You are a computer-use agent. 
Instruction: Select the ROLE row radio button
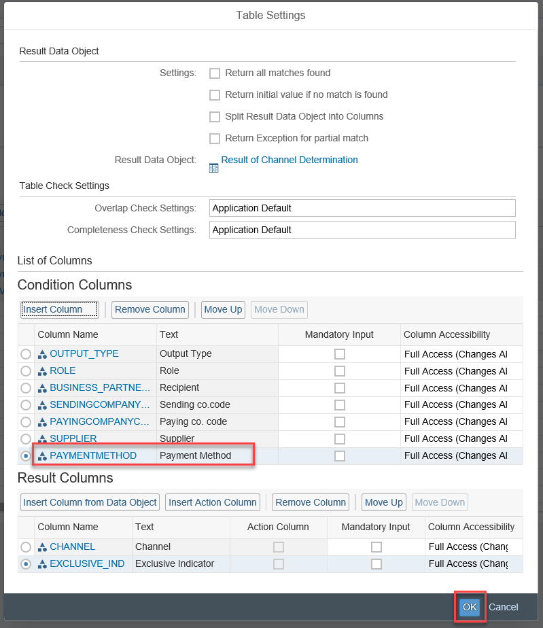26,371
